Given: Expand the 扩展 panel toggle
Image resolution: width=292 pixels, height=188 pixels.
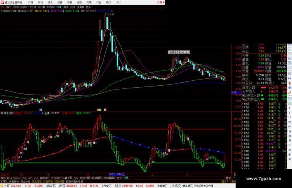Looking at the screenshot, I should pos(4,181).
